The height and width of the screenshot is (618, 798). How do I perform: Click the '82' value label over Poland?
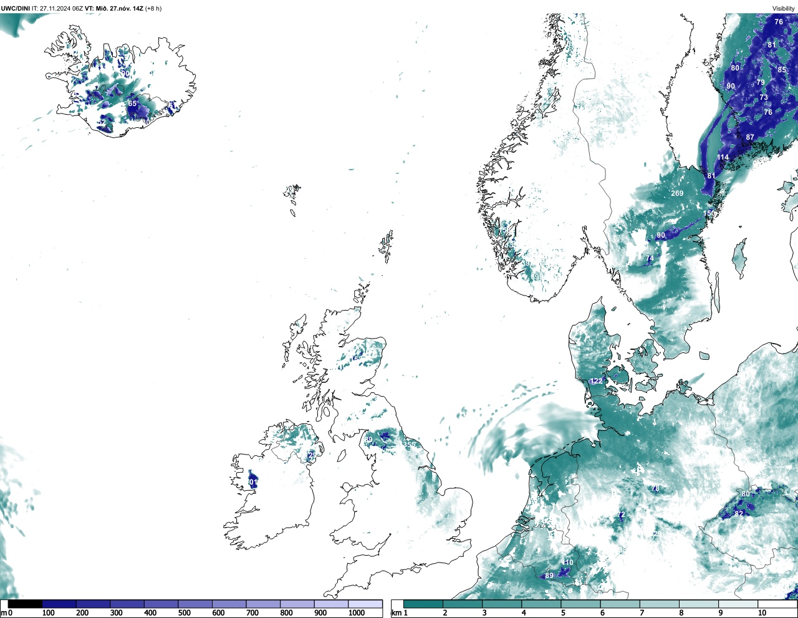[739, 514]
